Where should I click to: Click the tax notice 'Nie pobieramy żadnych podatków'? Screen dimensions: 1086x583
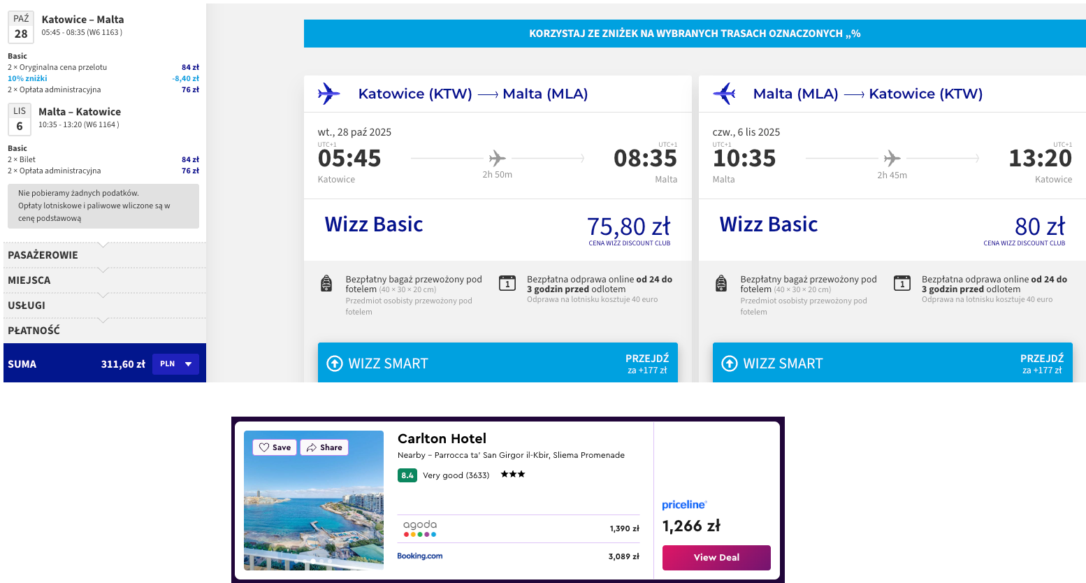point(103,206)
